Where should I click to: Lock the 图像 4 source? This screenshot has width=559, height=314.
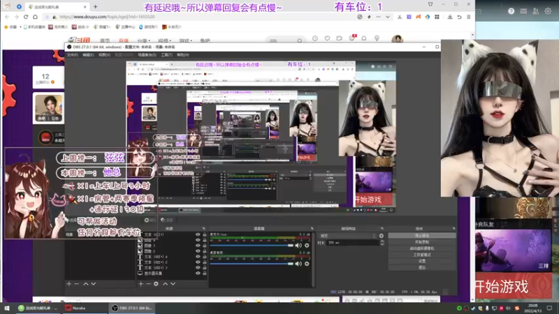pyautogui.click(x=205, y=240)
